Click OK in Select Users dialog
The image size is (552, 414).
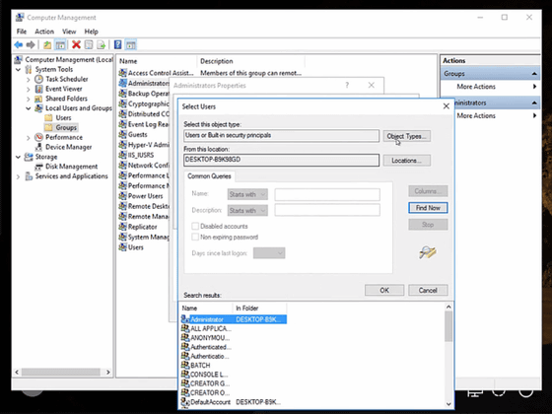384,290
